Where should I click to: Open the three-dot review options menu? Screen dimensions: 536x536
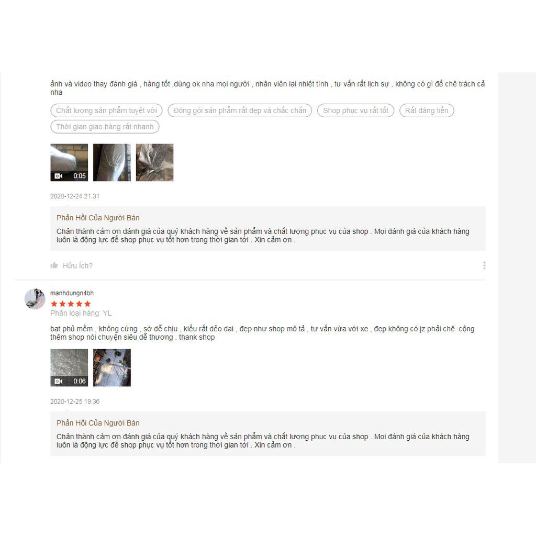tap(484, 265)
